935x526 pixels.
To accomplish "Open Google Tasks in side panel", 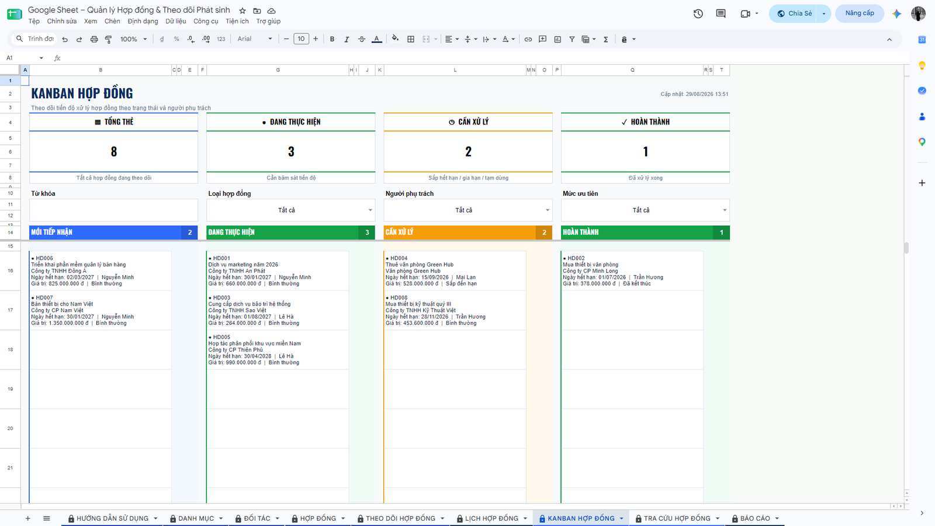I will pyautogui.click(x=922, y=91).
